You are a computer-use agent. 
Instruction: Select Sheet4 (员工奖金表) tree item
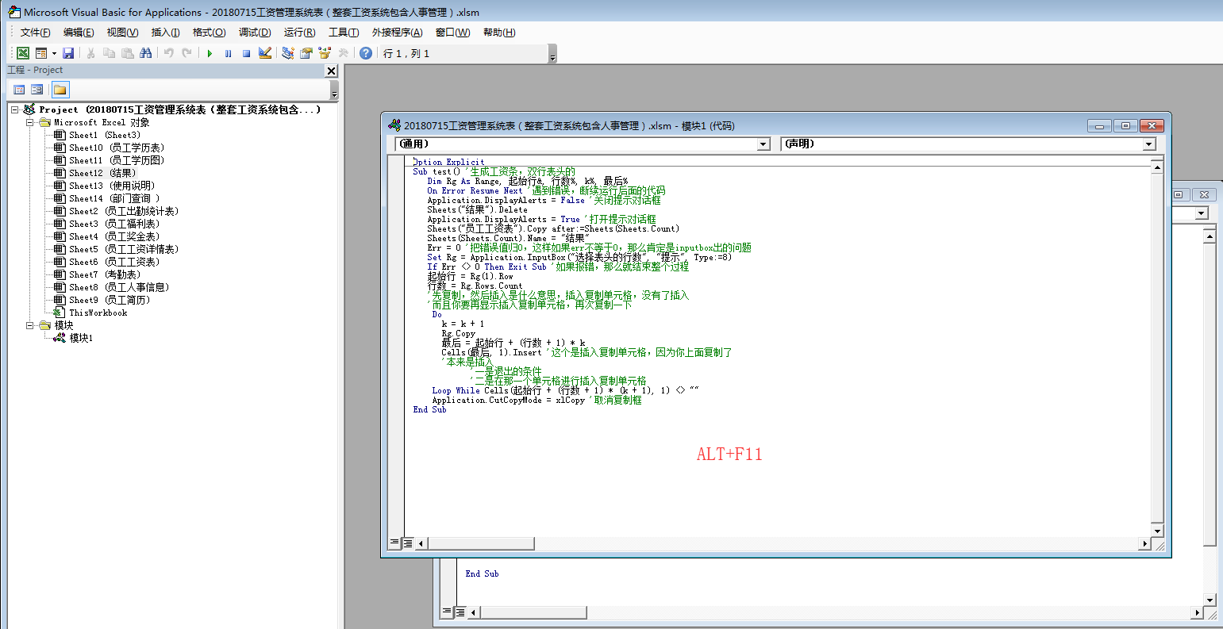pyautogui.click(x=114, y=236)
